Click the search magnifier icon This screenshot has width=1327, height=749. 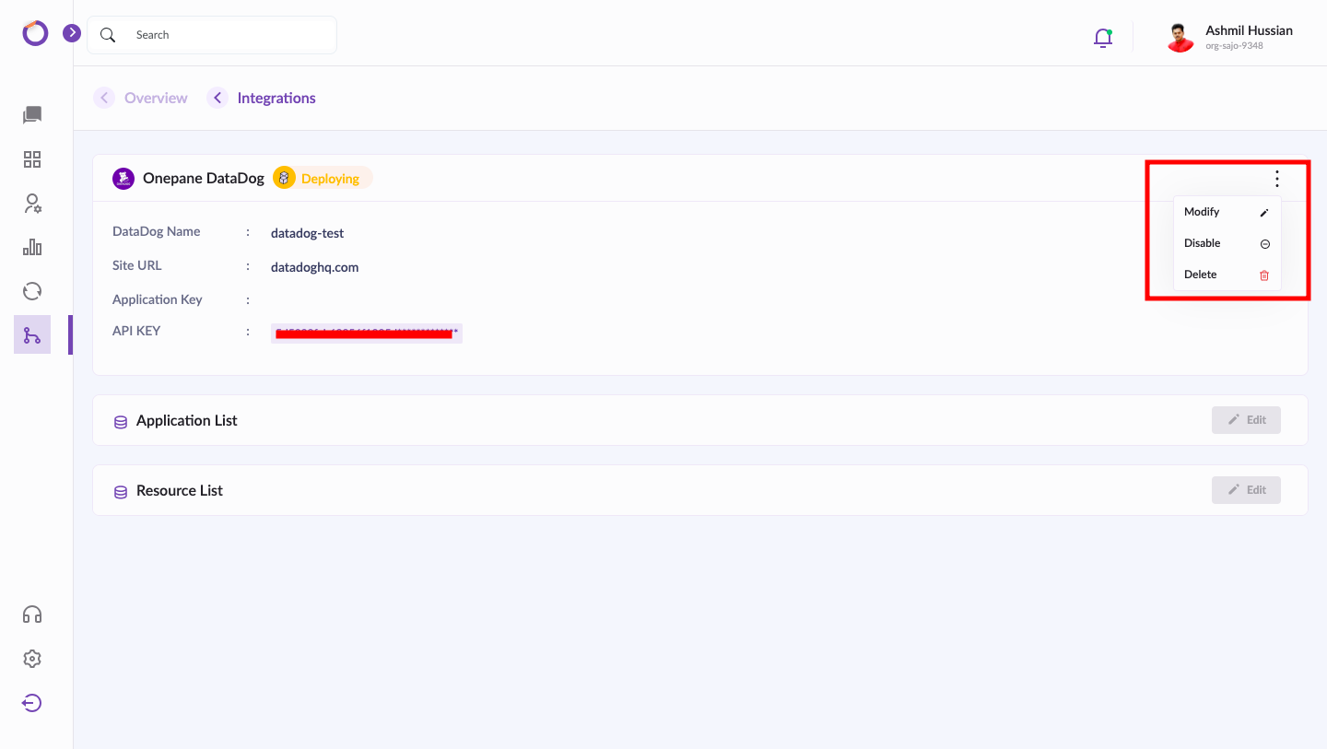pyautogui.click(x=108, y=35)
